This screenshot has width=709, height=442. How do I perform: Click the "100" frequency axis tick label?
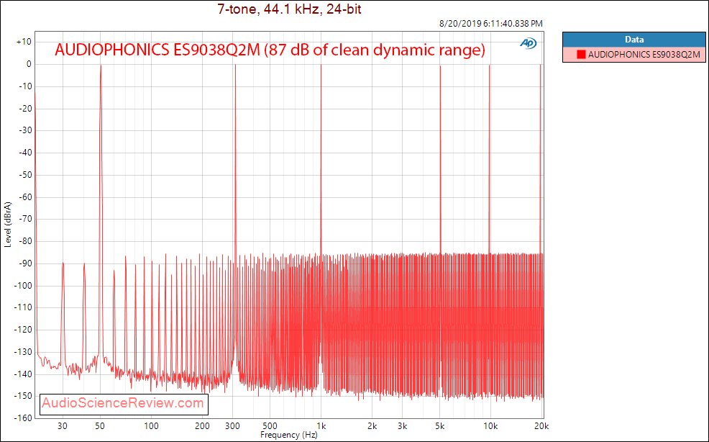151,426
